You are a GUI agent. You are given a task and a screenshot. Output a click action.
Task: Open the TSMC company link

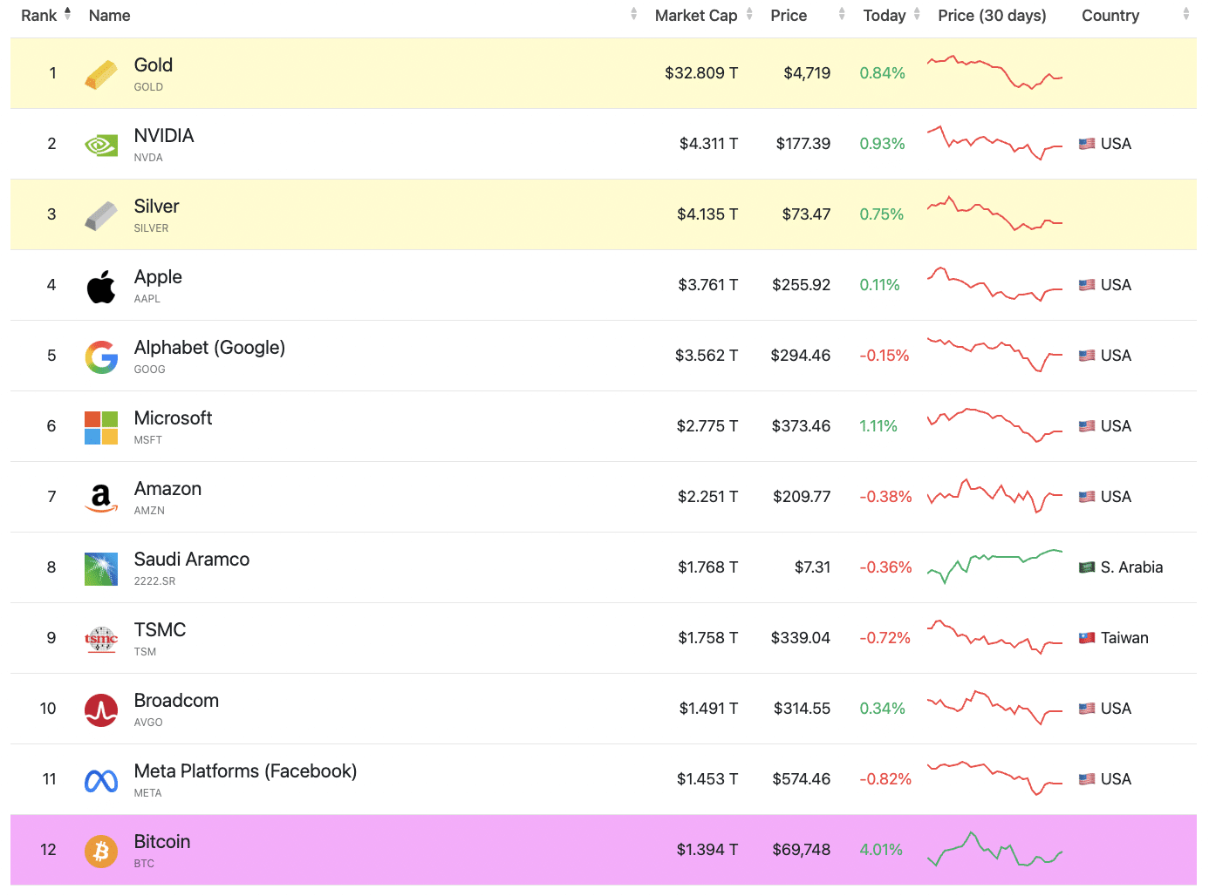160,630
